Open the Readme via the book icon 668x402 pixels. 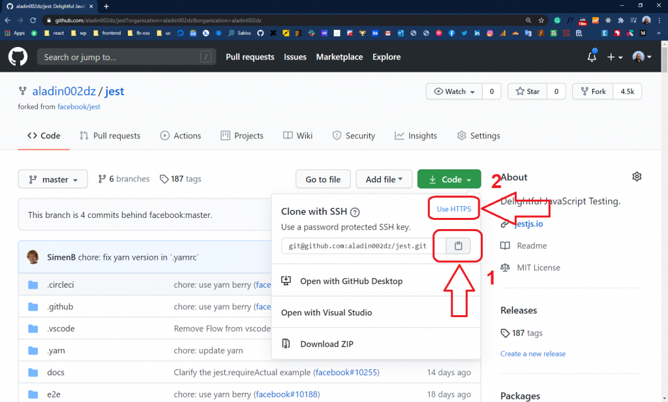click(x=505, y=245)
